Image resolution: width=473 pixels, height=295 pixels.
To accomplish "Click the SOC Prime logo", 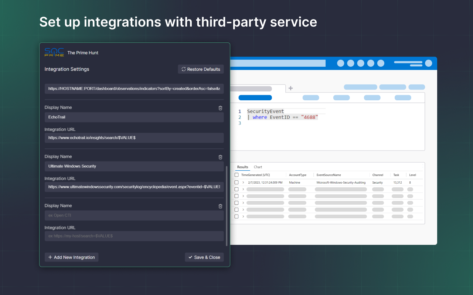I will coord(54,52).
